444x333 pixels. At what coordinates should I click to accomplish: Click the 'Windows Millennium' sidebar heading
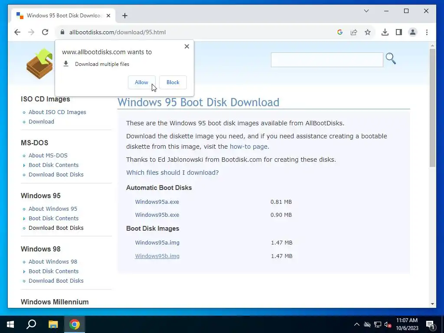55,302
